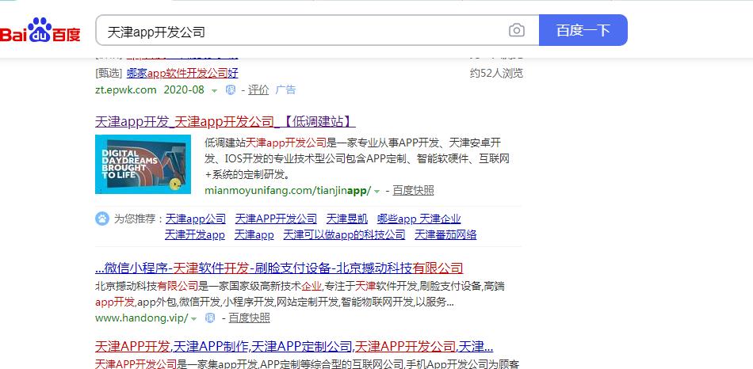
Task: Click the 广告 label
Action: (x=285, y=89)
